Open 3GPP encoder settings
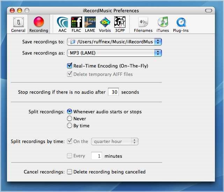224x192 pixels. [x=120, y=24]
